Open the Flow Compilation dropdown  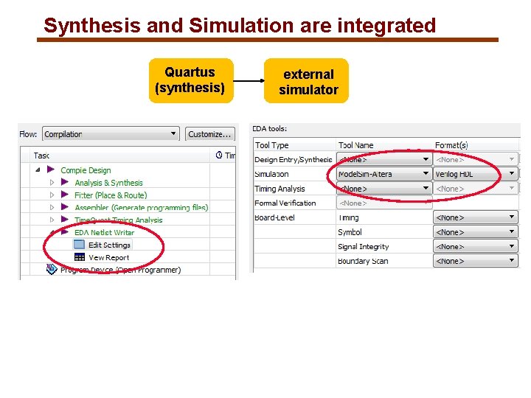pos(111,133)
